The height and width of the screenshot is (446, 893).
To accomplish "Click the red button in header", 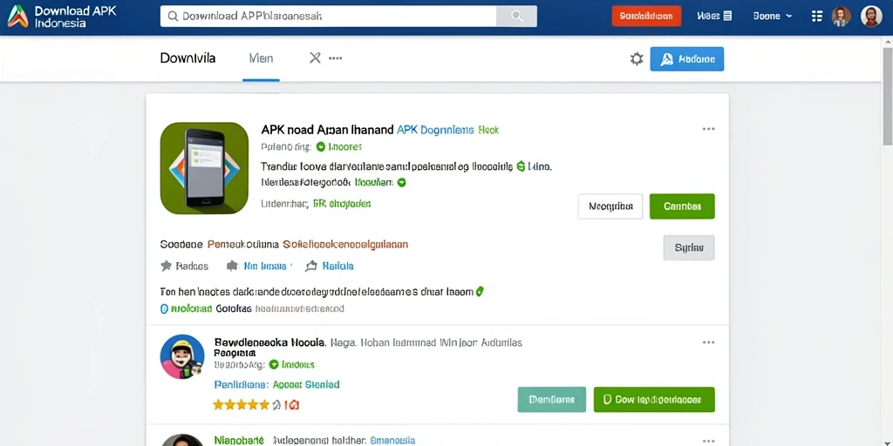I will (646, 17).
